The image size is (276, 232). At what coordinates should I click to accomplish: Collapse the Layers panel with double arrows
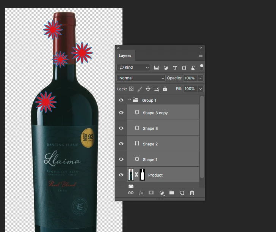coord(201,48)
